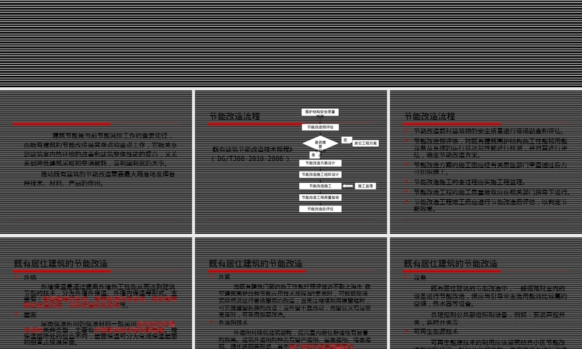This screenshot has width=582, height=349.
Task: Click the 外遮阳技术 bullet heading
Action: coord(233,323)
